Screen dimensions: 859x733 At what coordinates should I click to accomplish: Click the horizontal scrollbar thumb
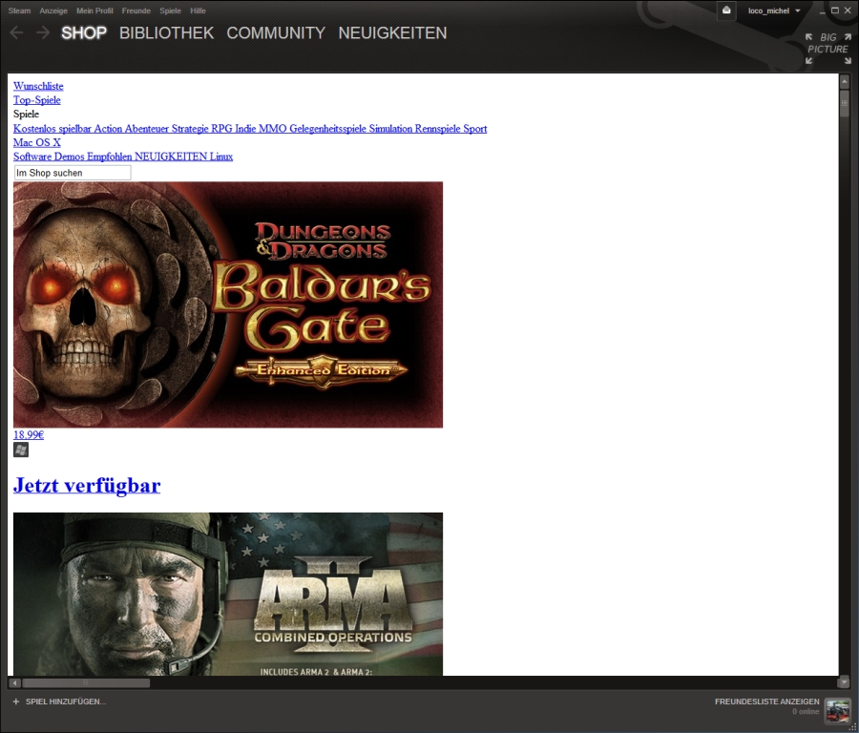click(x=86, y=683)
